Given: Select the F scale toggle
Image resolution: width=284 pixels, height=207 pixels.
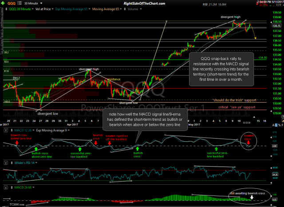Looking at the screenshot, I should tap(282, 125).
